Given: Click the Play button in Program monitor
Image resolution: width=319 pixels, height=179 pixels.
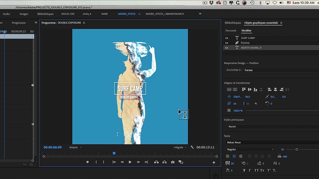Looking at the screenshot, I should tap(130, 162).
